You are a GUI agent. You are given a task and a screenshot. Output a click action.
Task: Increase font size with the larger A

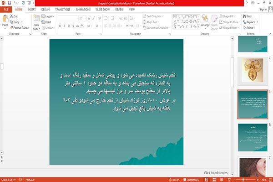click(89, 18)
